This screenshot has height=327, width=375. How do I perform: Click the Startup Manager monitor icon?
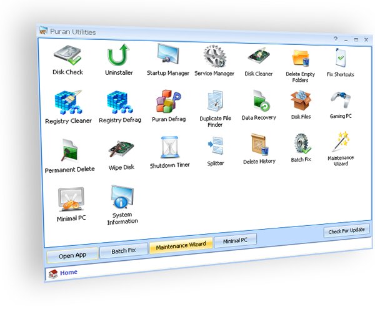tap(168, 54)
